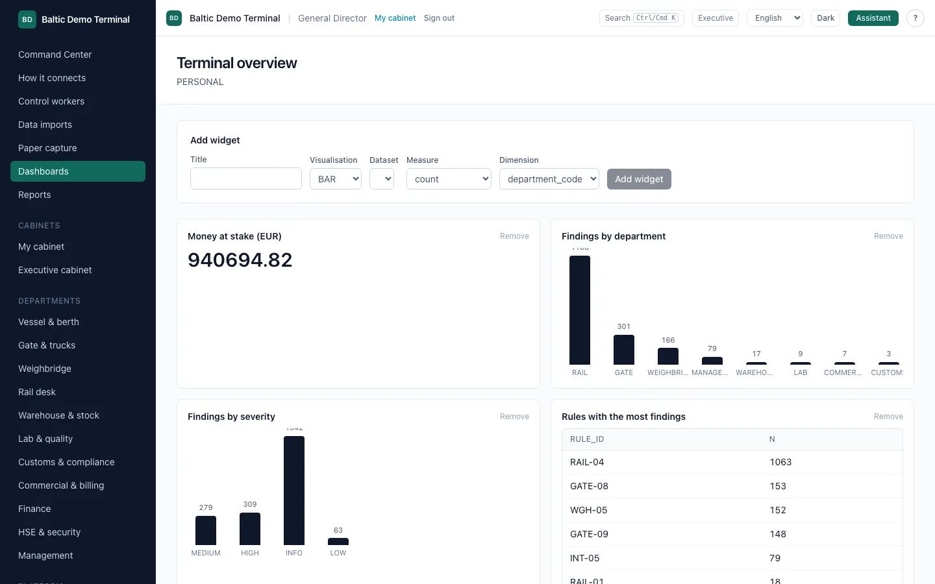Open Lab & quality department
This screenshot has width=935, height=584.
tap(78, 439)
